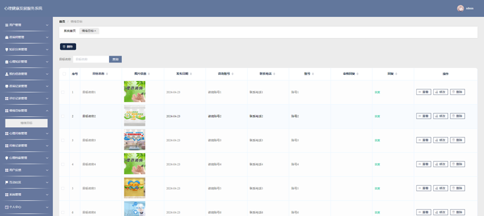Check the checkbox for row 目标名称1

pyautogui.click(x=63, y=92)
